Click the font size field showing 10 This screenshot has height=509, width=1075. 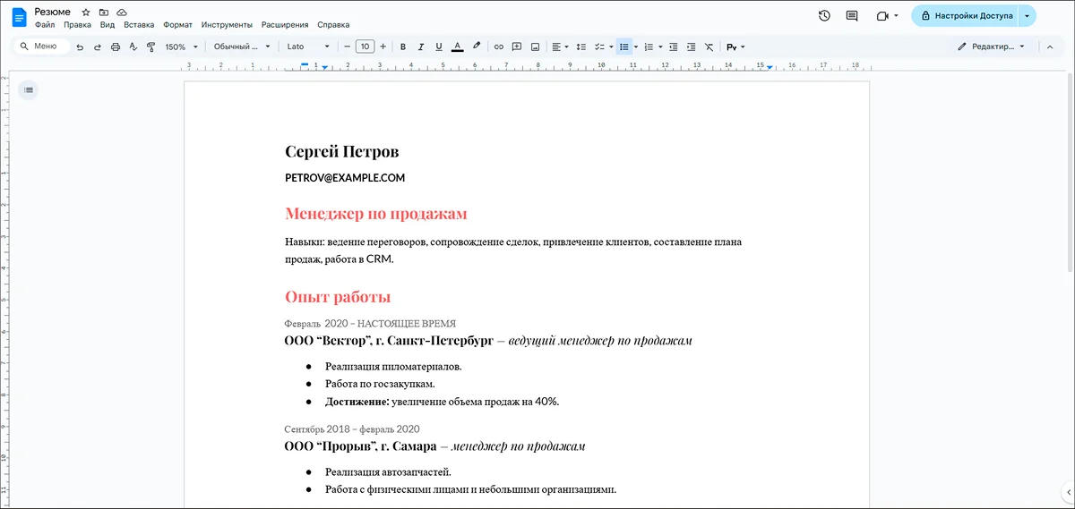[x=365, y=47]
